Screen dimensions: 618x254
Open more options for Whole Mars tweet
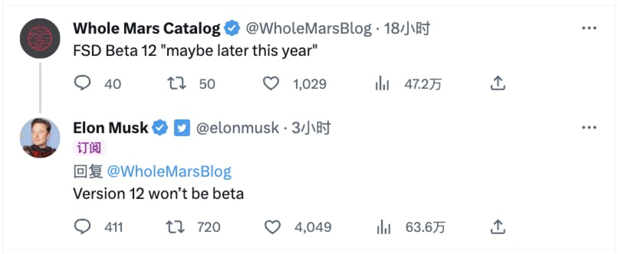(589, 28)
